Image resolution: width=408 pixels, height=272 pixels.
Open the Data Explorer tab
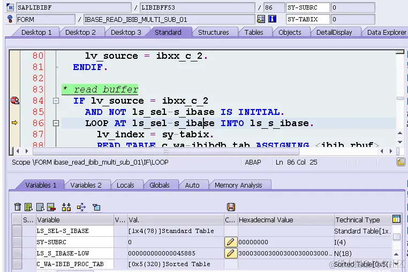click(387, 32)
